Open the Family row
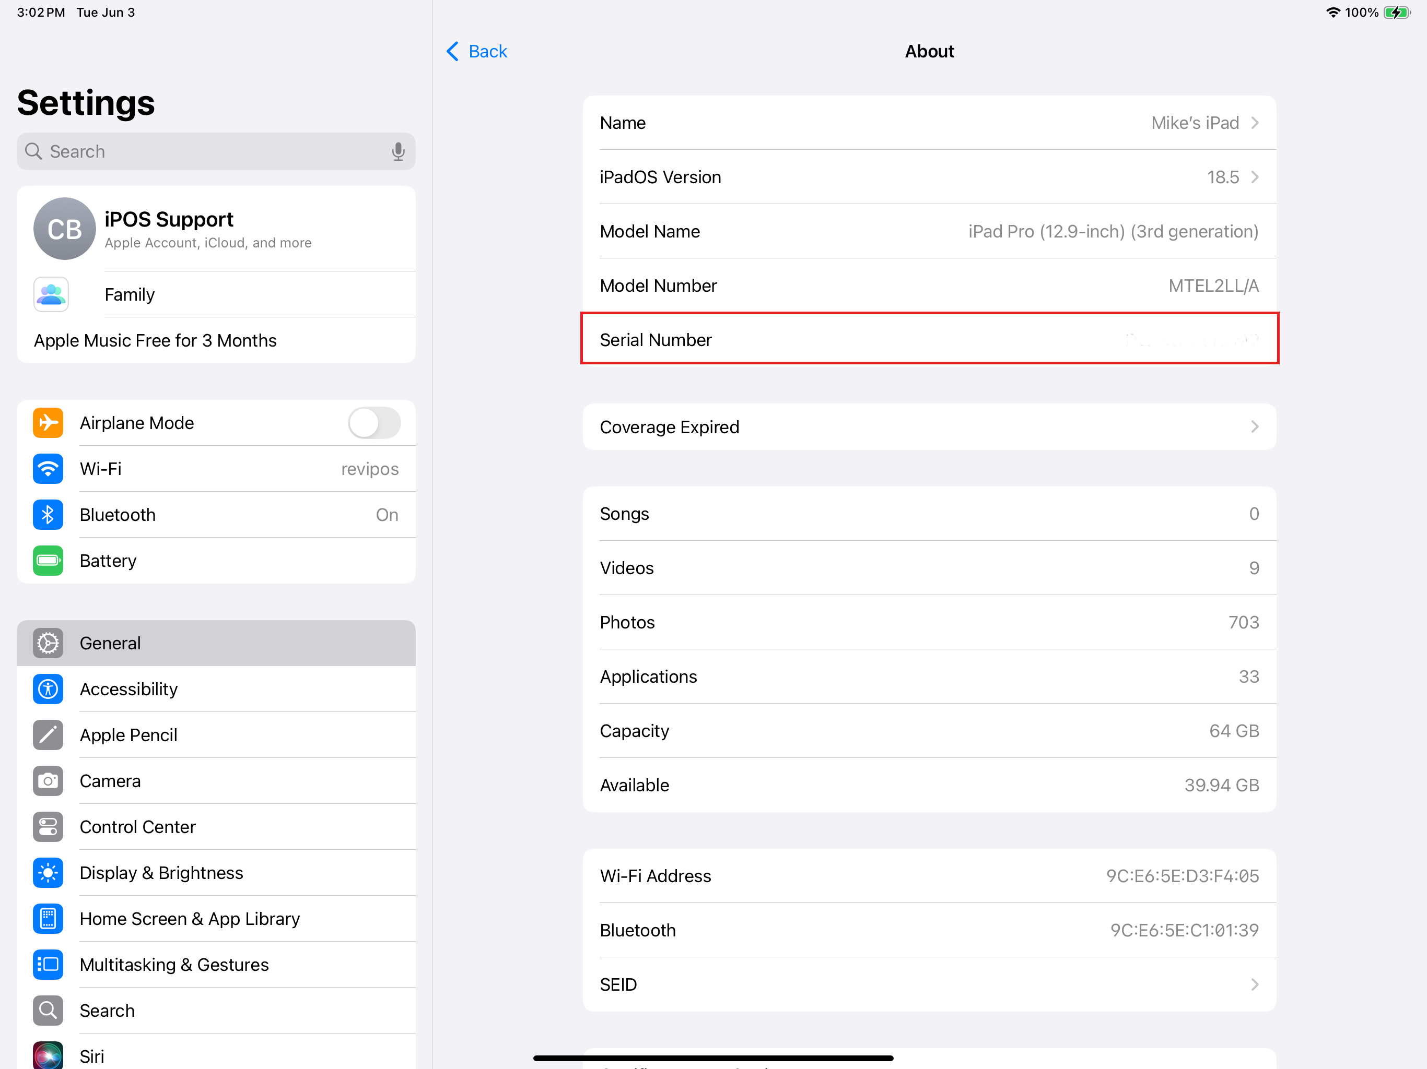The width and height of the screenshot is (1427, 1069). pos(216,294)
